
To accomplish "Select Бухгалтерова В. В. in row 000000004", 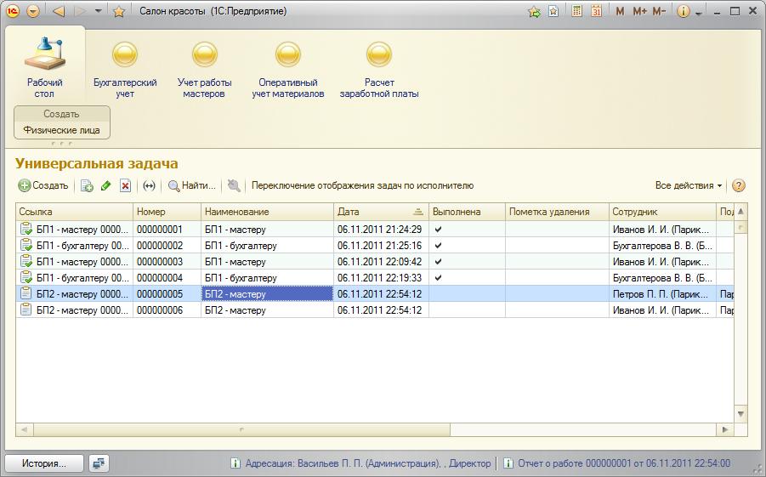I will (662, 277).
